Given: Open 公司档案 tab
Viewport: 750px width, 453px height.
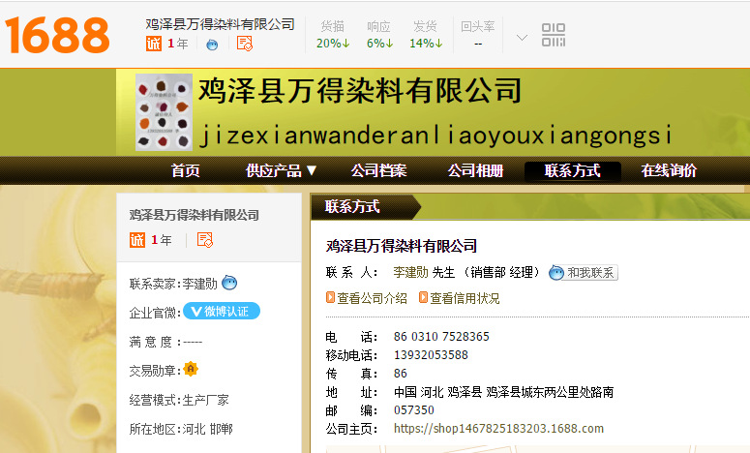Looking at the screenshot, I should [378, 170].
